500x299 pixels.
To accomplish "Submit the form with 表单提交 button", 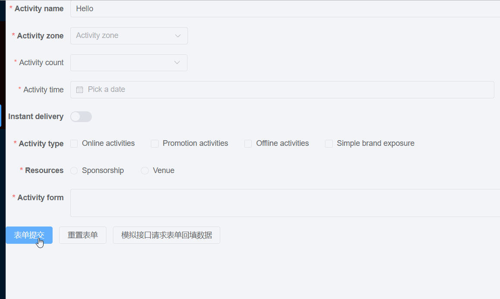I will click(x=29, y=235).
